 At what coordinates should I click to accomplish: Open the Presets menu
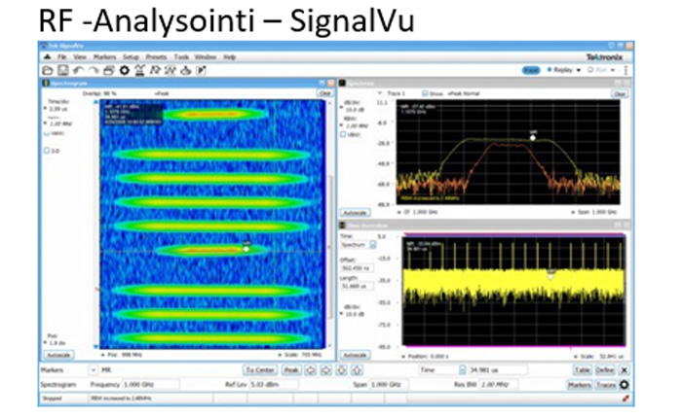point(156,57)
